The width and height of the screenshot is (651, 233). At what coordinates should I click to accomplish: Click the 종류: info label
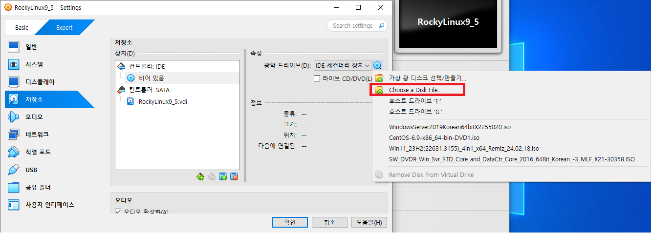pyautogui.click(x=289, y=114)
